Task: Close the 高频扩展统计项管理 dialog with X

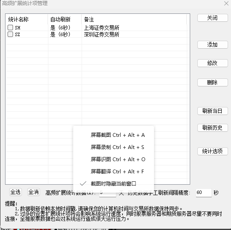Action: (x=226, y=3)
